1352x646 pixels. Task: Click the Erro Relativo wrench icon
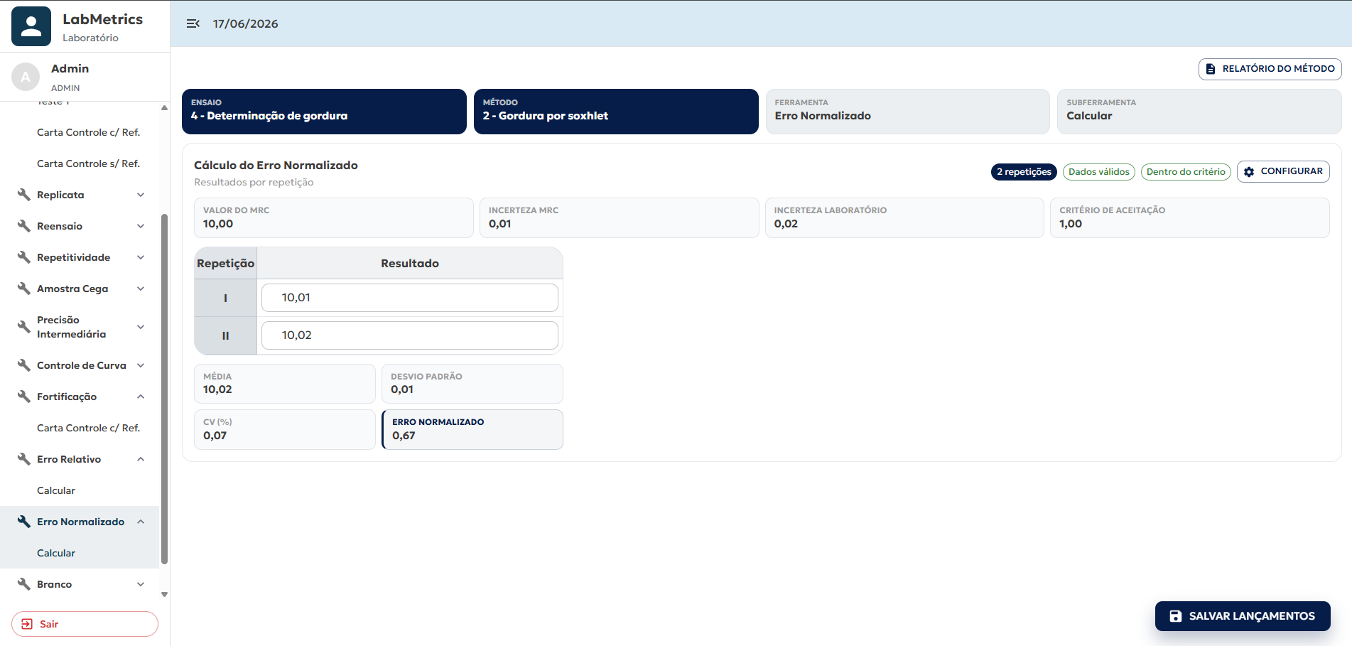coord(23,459)
